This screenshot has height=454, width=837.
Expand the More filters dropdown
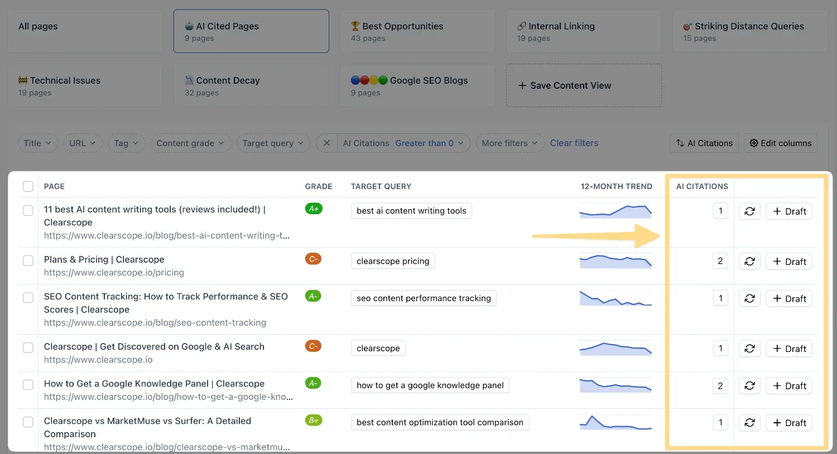pos(509,143)
